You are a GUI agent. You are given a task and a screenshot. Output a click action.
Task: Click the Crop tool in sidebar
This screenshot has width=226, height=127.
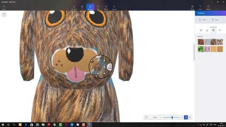coord(215,20)
